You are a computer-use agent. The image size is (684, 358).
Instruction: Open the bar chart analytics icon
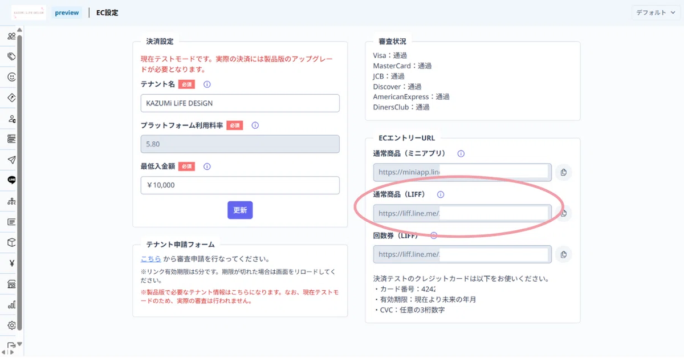(x=11, y=304)
